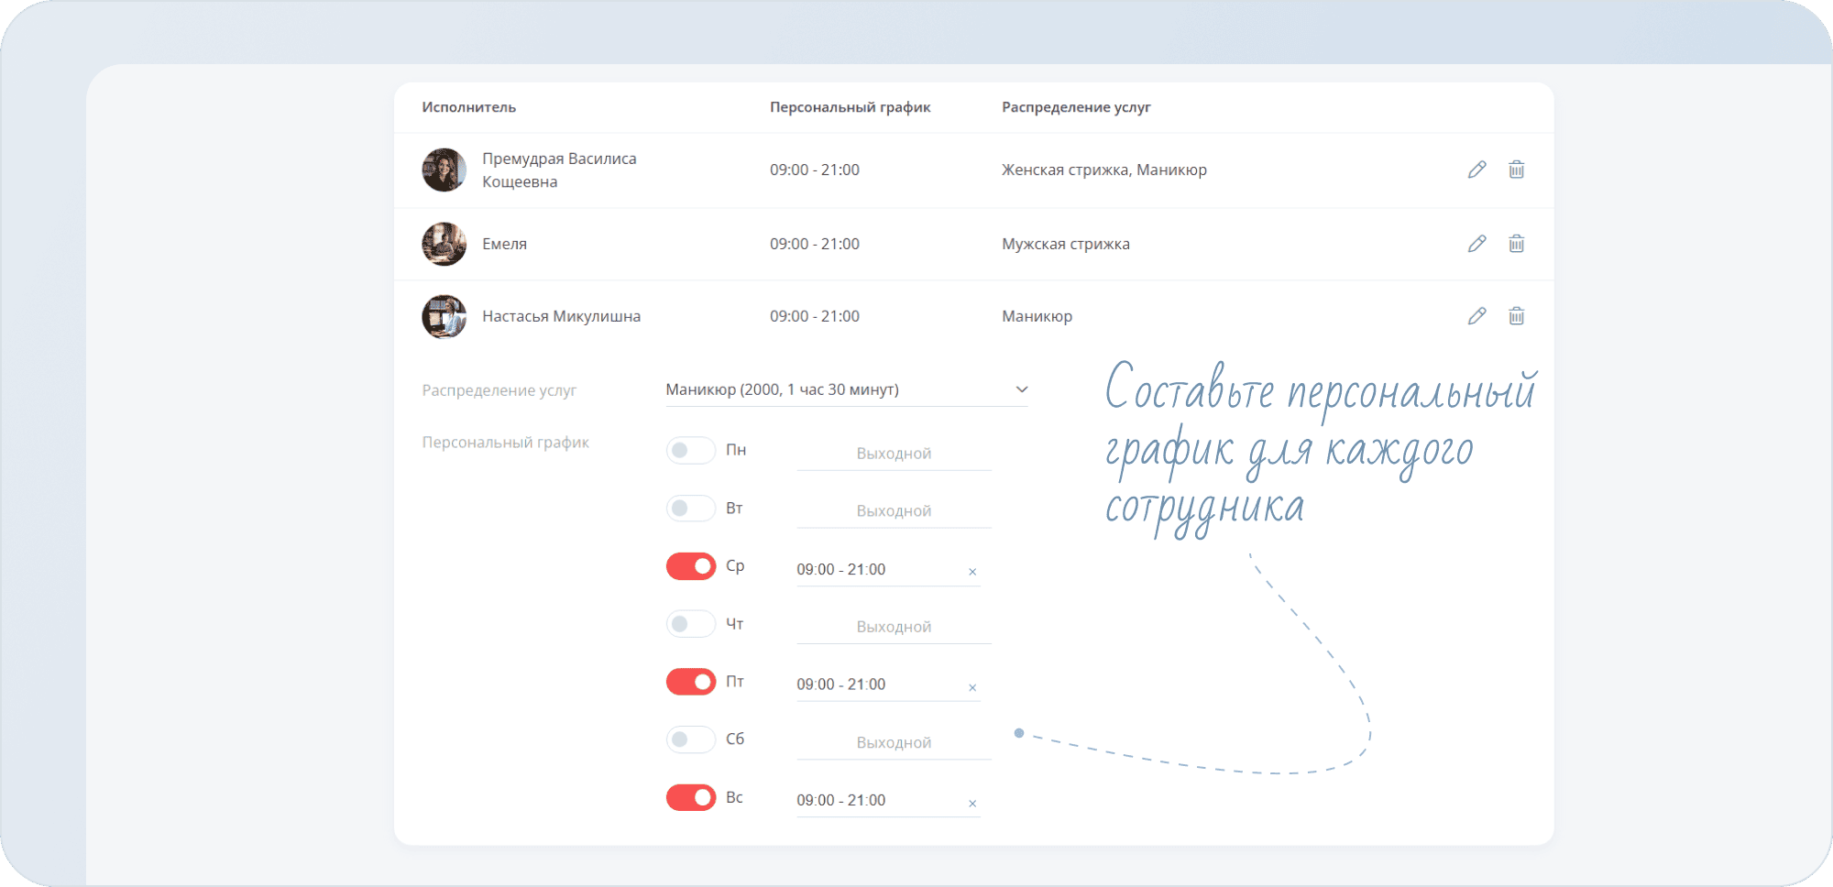Click the Вт Выходной time field
Screen dimensions: 1833x887
click(x=894, y=511)
